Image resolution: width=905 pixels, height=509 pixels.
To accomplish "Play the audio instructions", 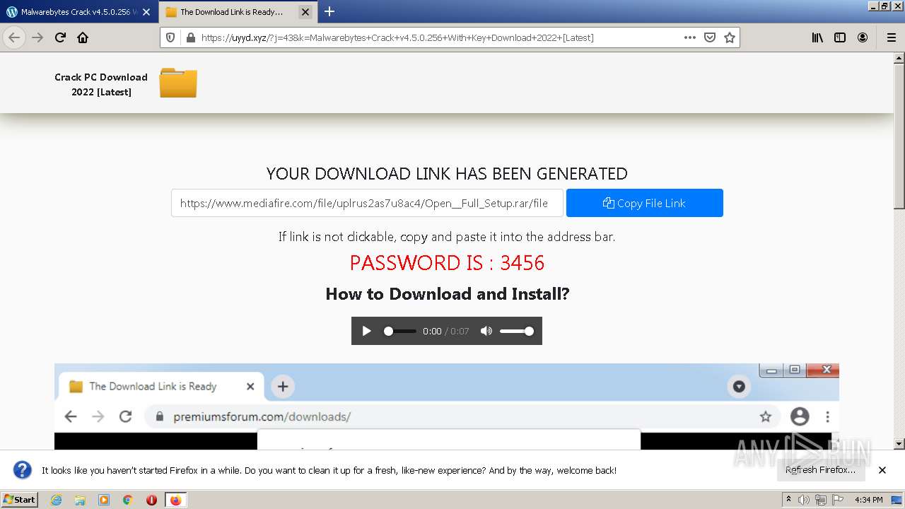I will pyautogui.click(x=366, y=331).
